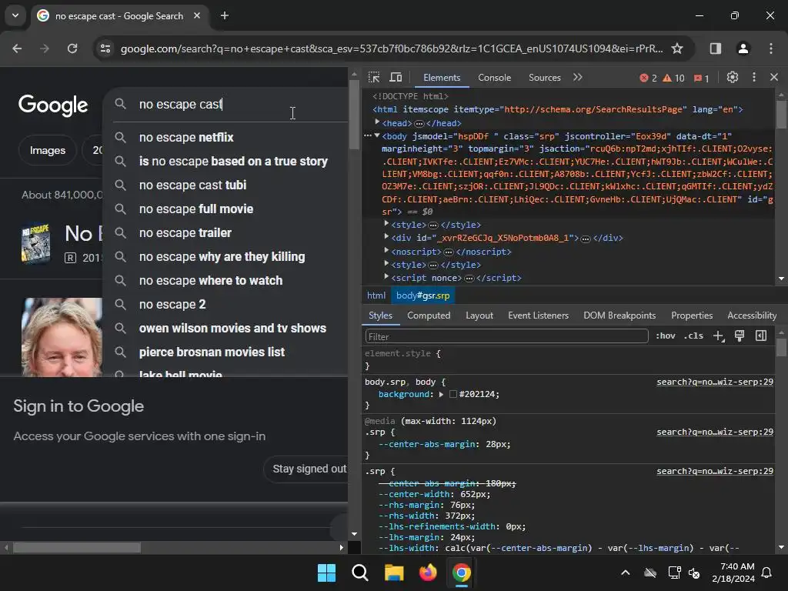The image size is (788, 591).
Task: Expand the first style element node
Action: pyautogui.click(x=386, y=224)
